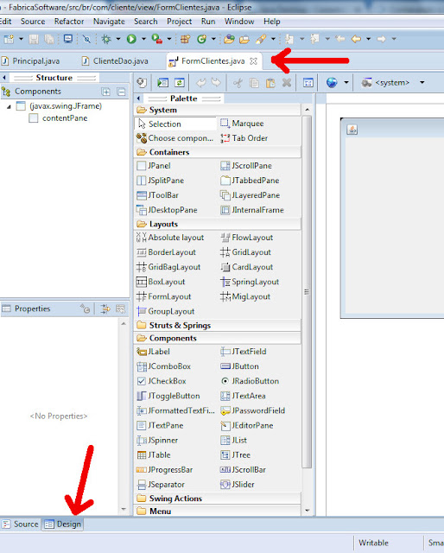Pick JSlider from the Palette
444x553 pixels.
click(x=238, y=485)
